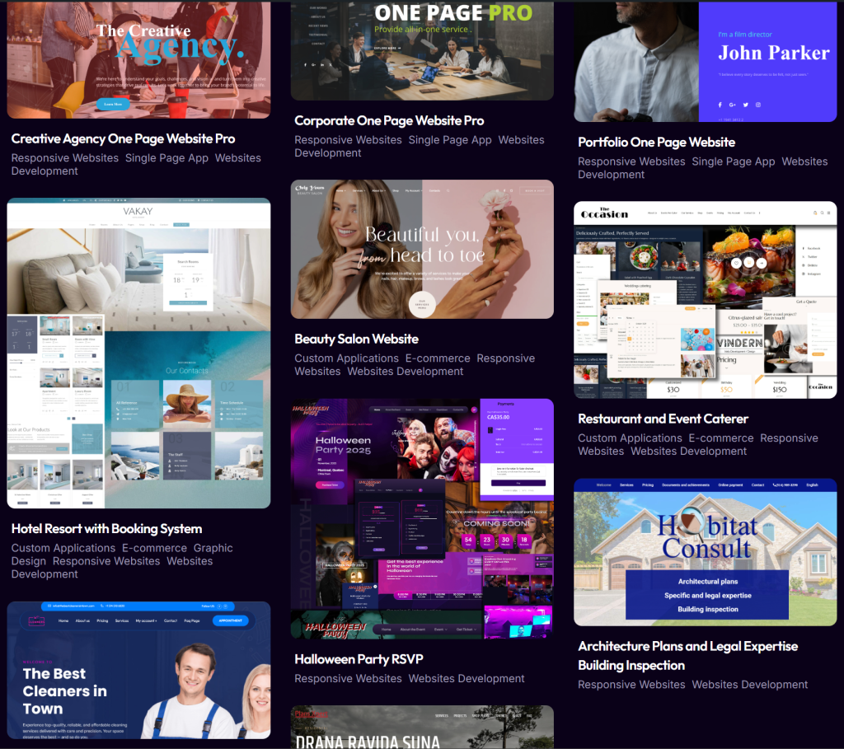
Task: Open Hotel Resort with Booking System title
Action: pos(106,528)
